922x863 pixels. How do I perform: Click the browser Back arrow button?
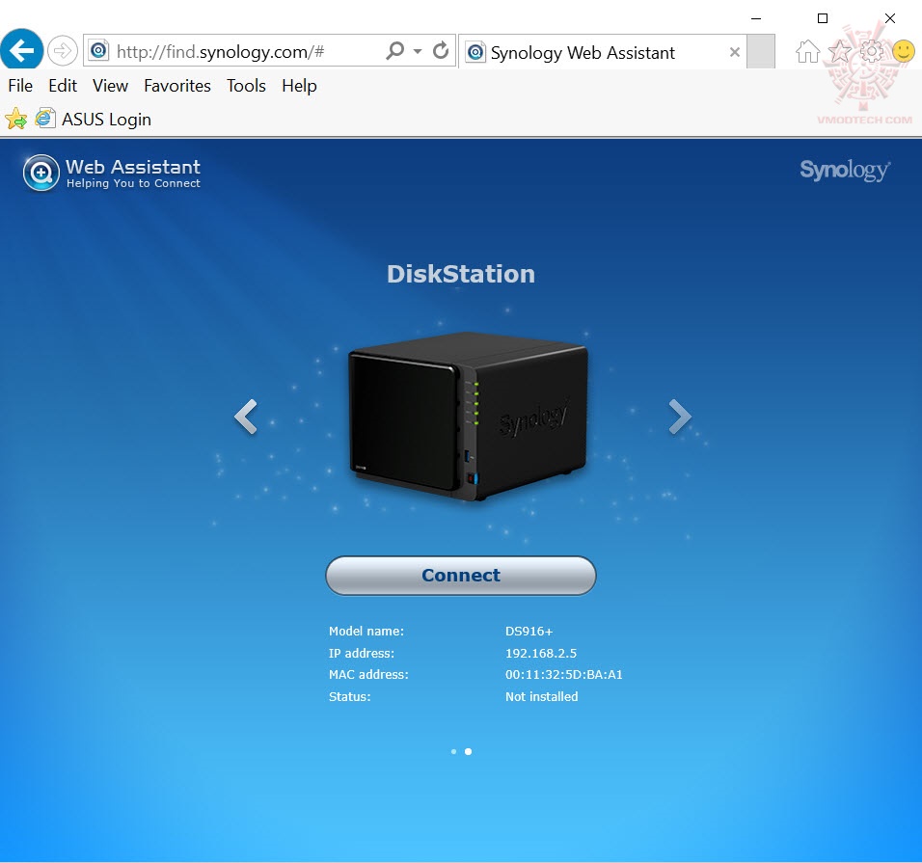22,51
